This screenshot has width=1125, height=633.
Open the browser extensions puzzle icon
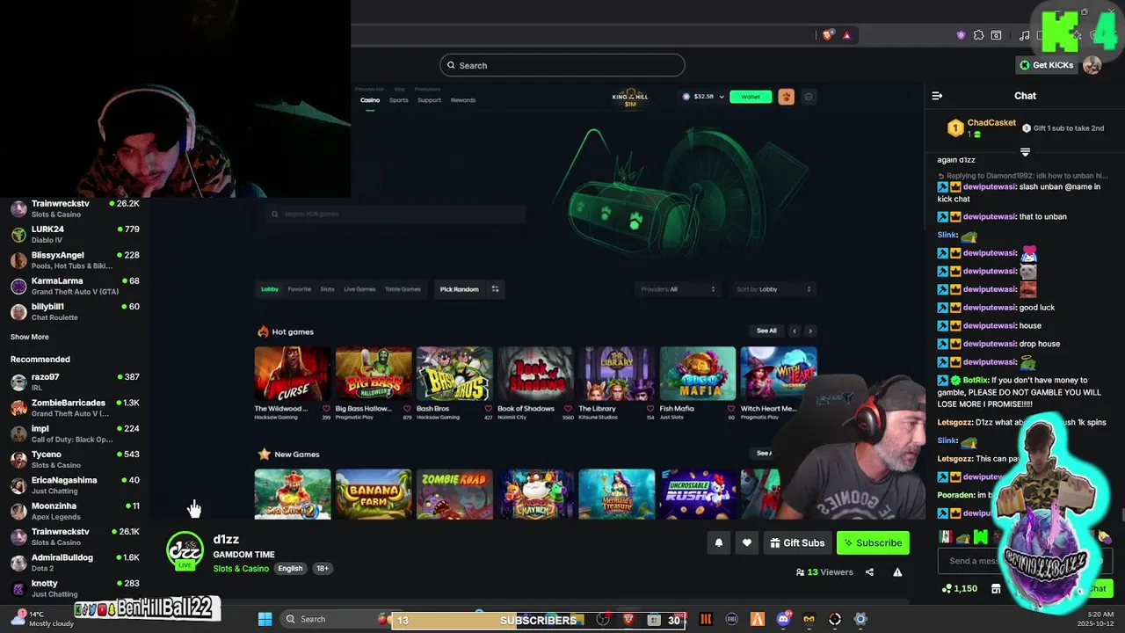click(978, 35)
